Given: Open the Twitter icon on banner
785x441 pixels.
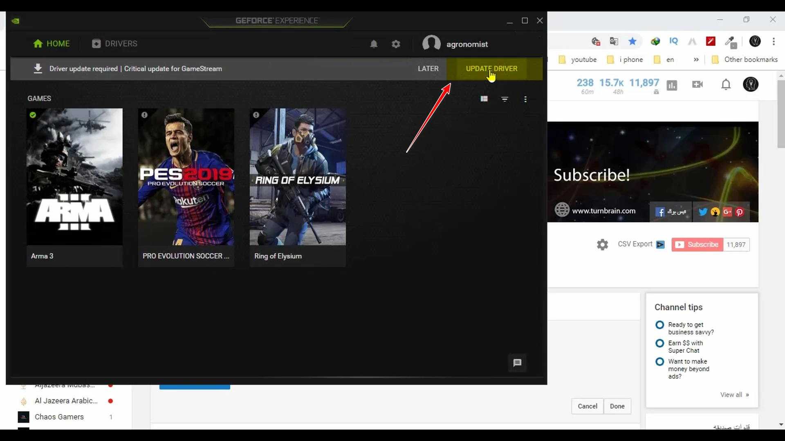Looking at the screenshot, I should (x=703, y=212).
